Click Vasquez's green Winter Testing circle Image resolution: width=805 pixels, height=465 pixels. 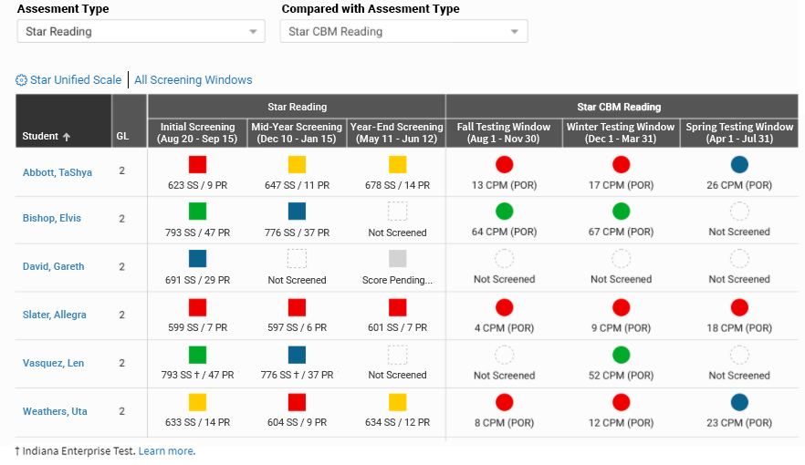(x=622, y=355)
